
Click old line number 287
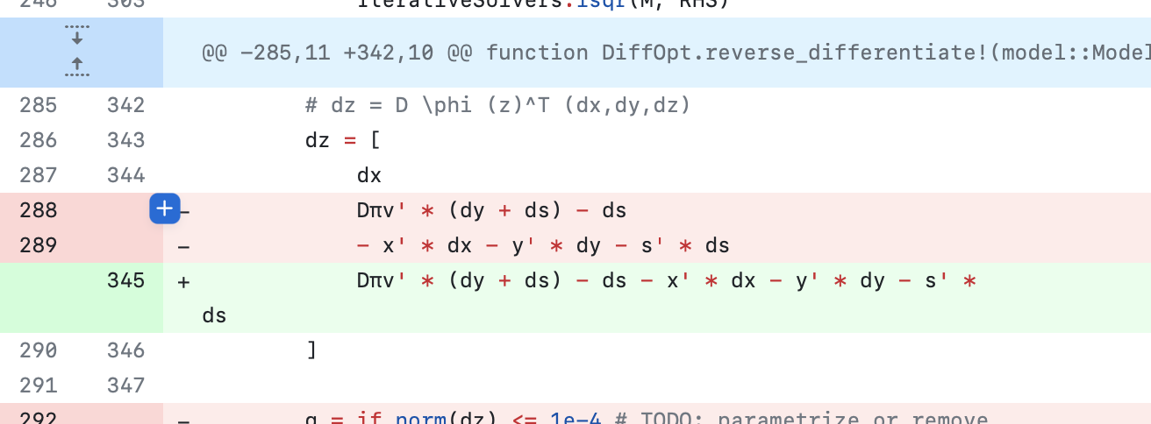(38, 175)
